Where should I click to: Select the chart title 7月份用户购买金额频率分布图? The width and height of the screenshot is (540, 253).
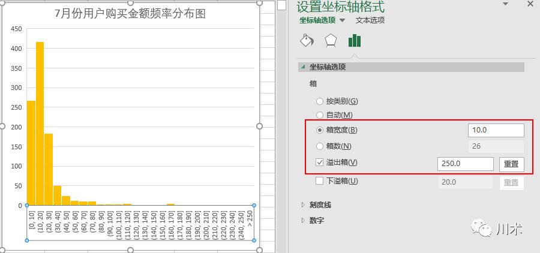tap(130, 14)
